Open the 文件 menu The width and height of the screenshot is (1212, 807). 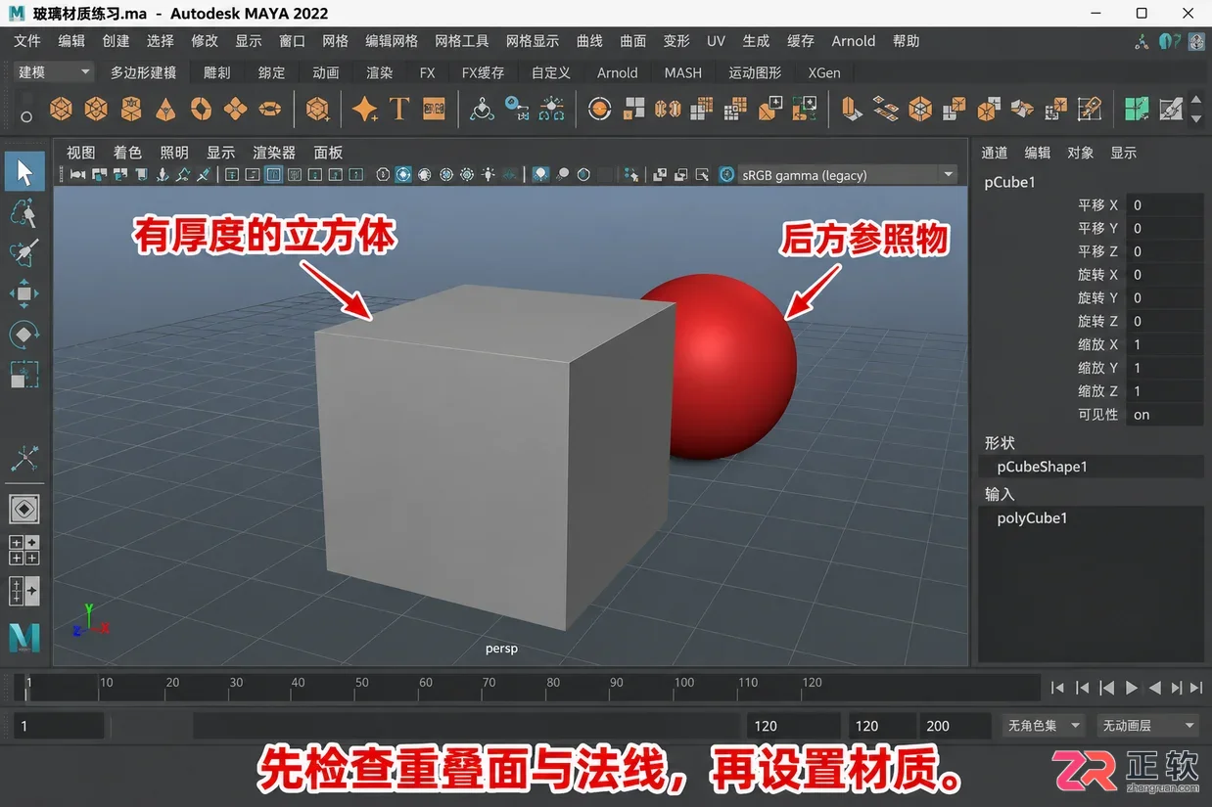(x=27, y=41)
